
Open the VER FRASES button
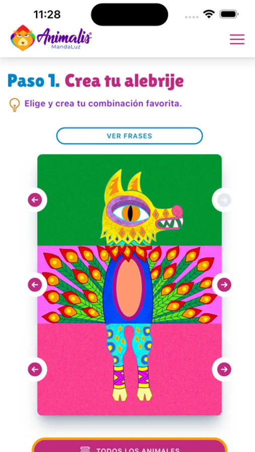[x=129, y=136]
